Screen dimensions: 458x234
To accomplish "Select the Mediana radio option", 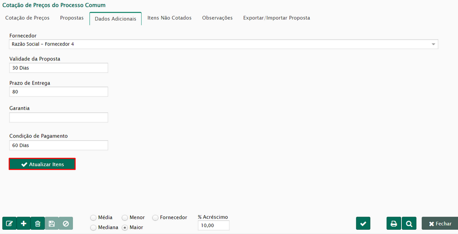I will (93, 228).
